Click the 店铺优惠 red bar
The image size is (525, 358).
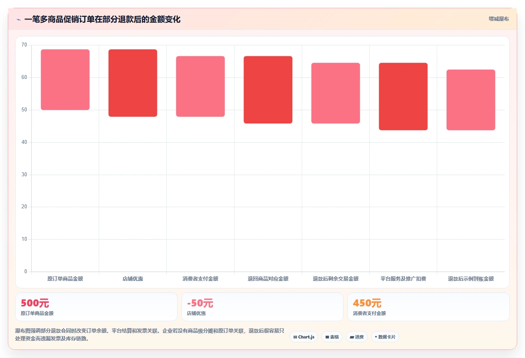pyautogui.click(x=133, y=83)
